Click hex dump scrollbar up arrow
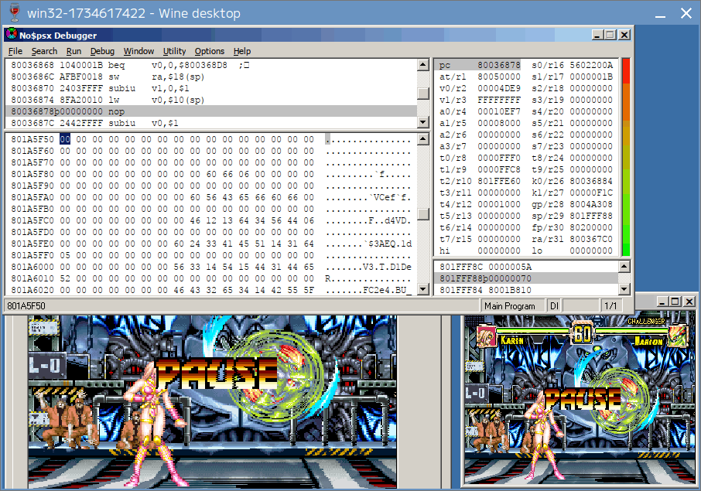 click(x=423, y=139)
